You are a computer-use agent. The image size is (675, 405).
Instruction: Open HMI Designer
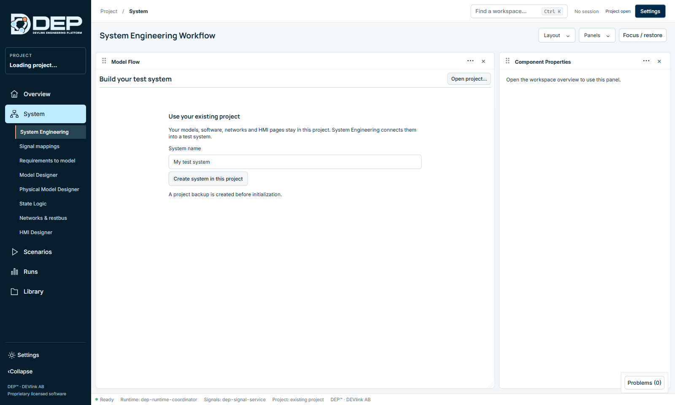(36, 232)
